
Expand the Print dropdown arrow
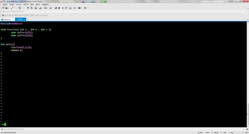point(38,8)
